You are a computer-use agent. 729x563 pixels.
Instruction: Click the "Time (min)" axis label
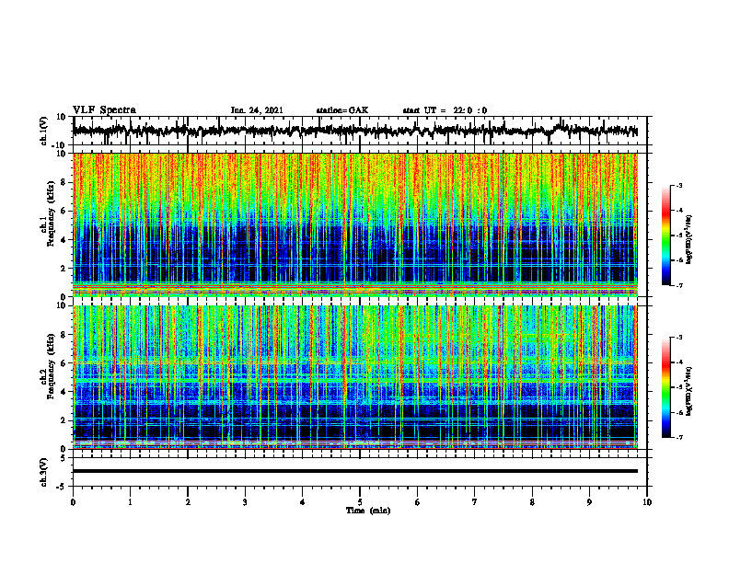click(x=368, y=511)
